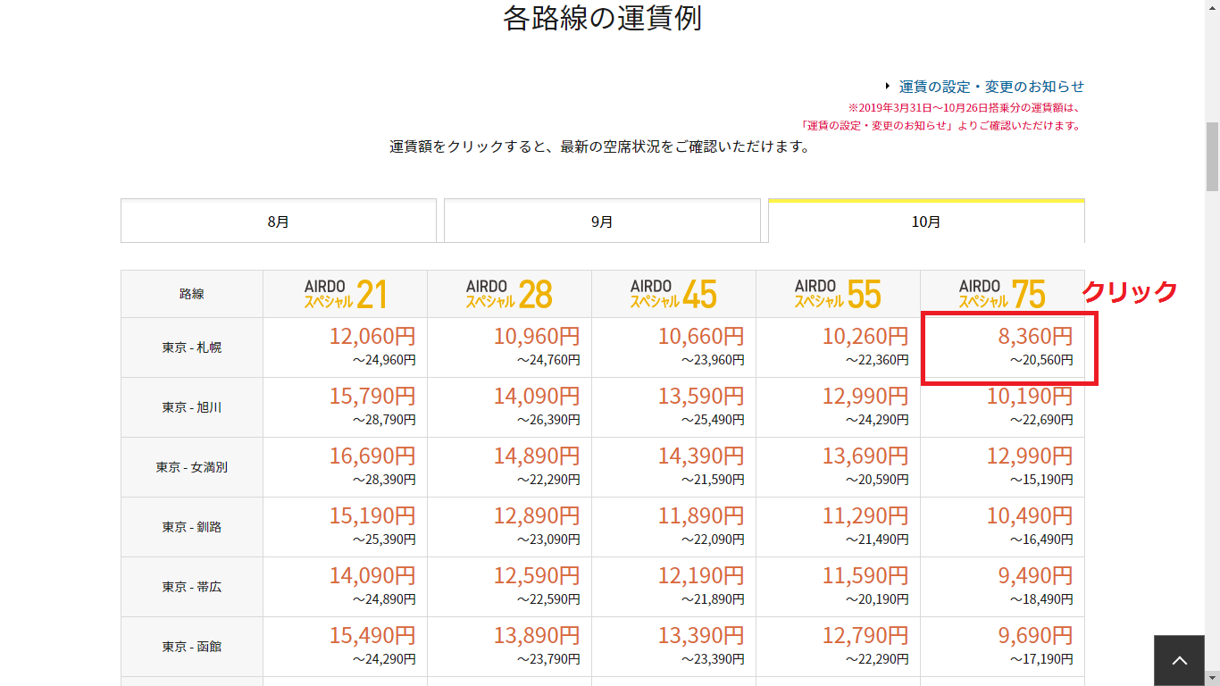Click the scroll-to-top arrow button

(1179, 660)
